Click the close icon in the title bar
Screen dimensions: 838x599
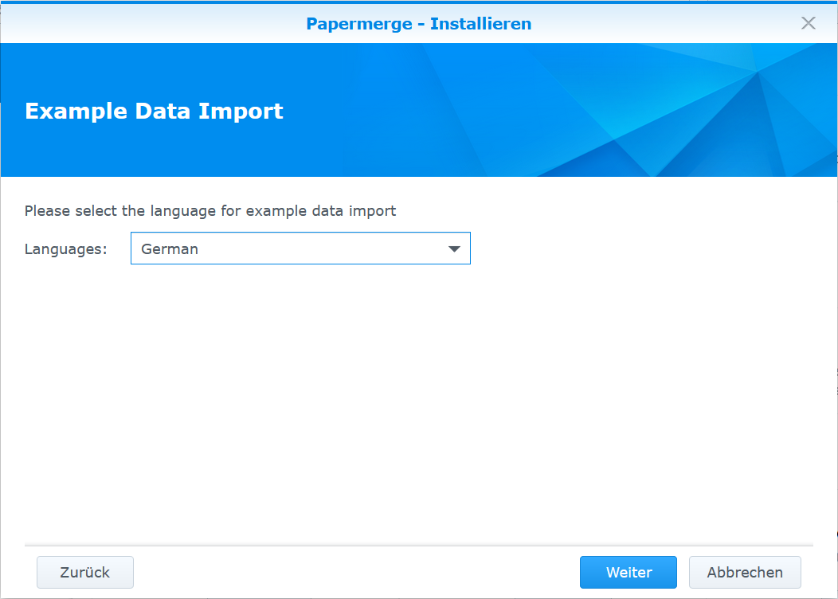[809, 23]
